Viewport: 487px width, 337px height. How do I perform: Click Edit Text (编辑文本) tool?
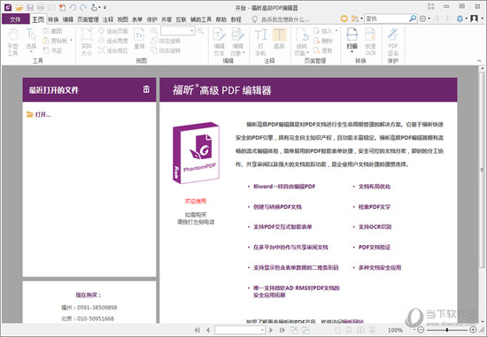220,42
